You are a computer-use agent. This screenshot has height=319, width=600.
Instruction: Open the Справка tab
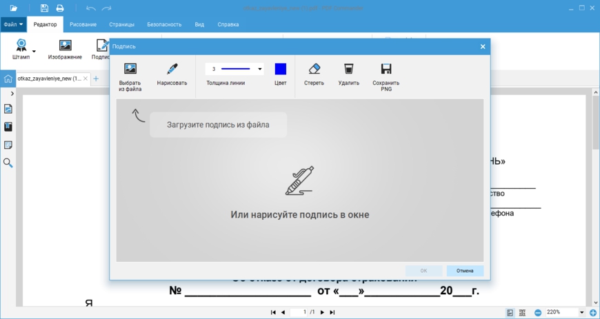click(228, 25)
